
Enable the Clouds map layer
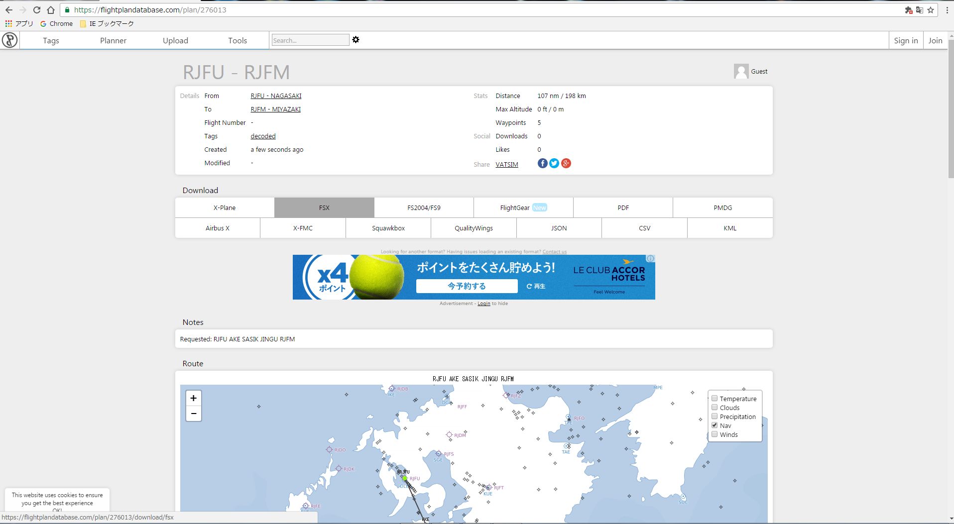(x=715, y=407)
